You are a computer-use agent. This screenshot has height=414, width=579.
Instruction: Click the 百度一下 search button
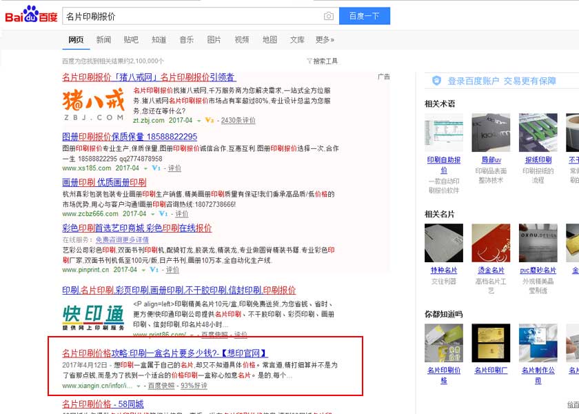[365, 16]
